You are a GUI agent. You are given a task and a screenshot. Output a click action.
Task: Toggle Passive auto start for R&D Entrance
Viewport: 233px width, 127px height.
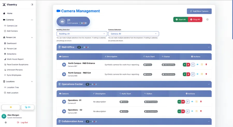click(148, 65)
